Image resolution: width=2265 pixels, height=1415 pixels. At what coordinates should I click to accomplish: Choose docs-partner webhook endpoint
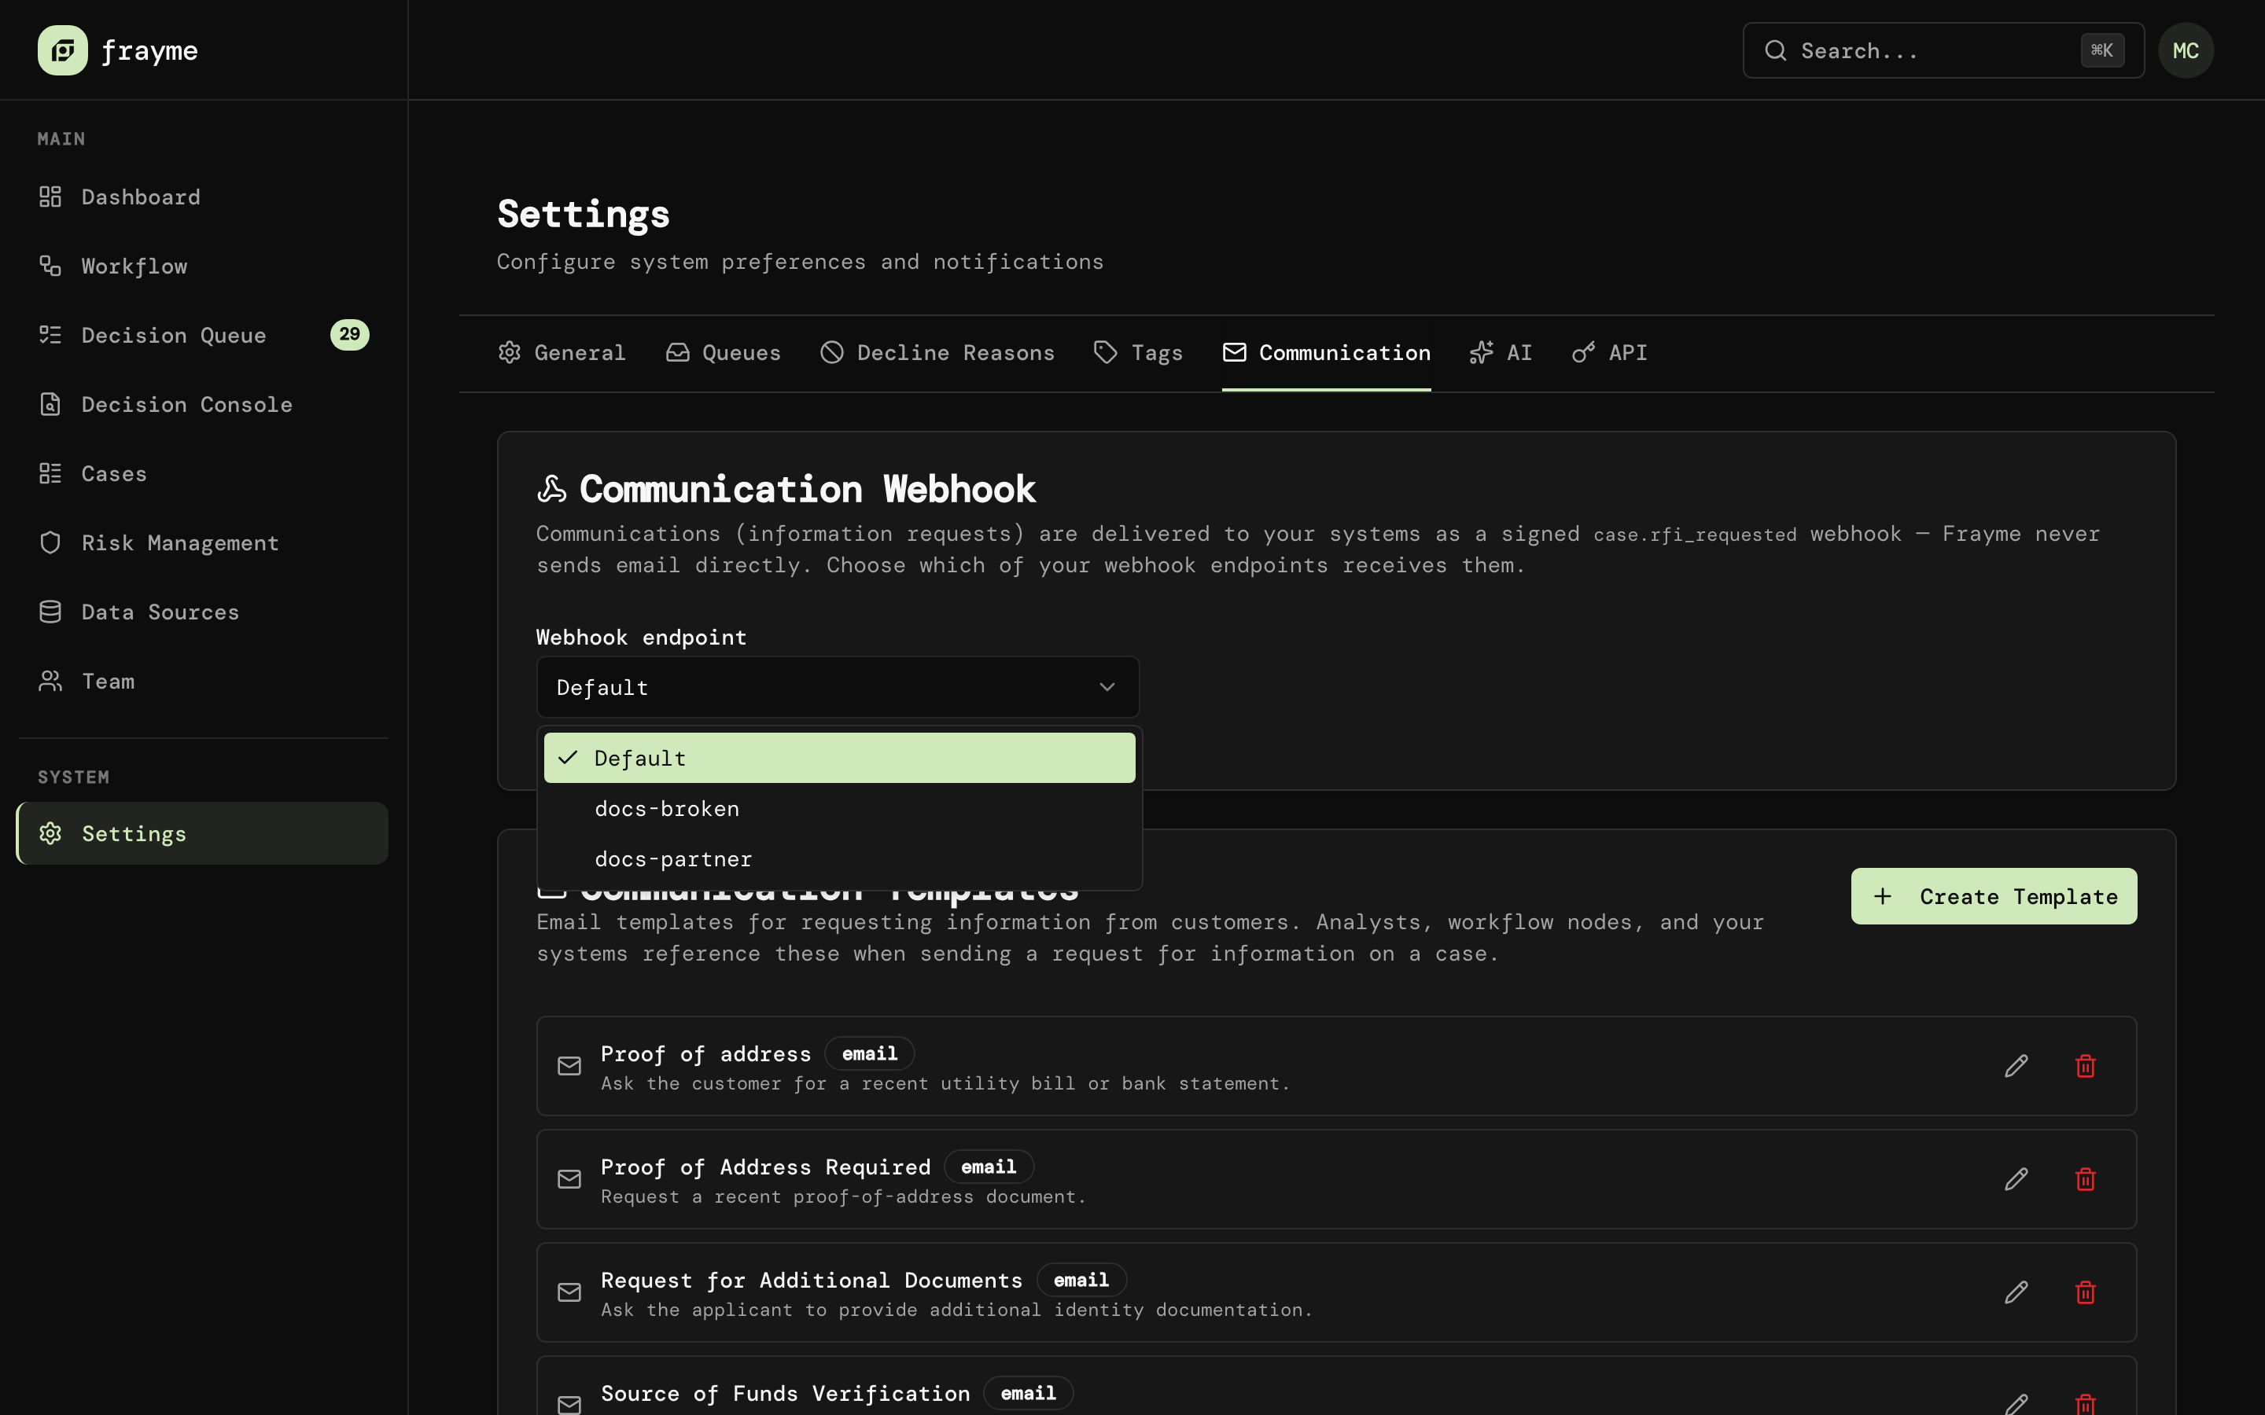pos(838,859)
